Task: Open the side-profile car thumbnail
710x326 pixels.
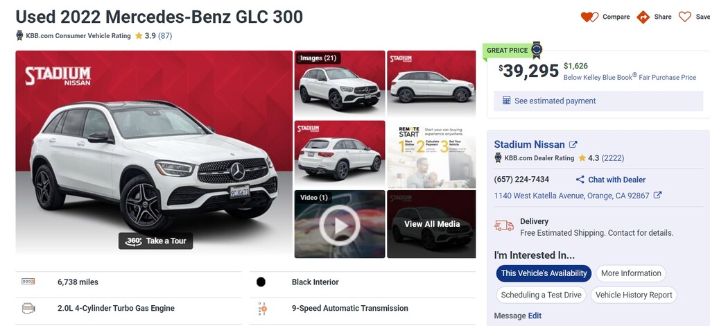Action: (x=431, y=84)
